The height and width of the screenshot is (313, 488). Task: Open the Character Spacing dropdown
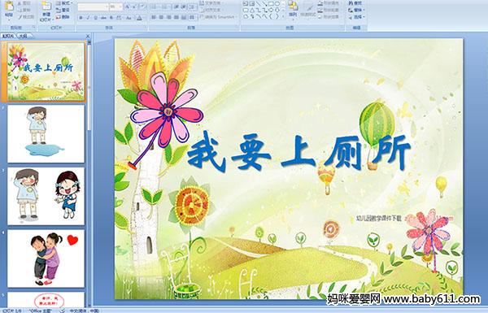point(119,18)
